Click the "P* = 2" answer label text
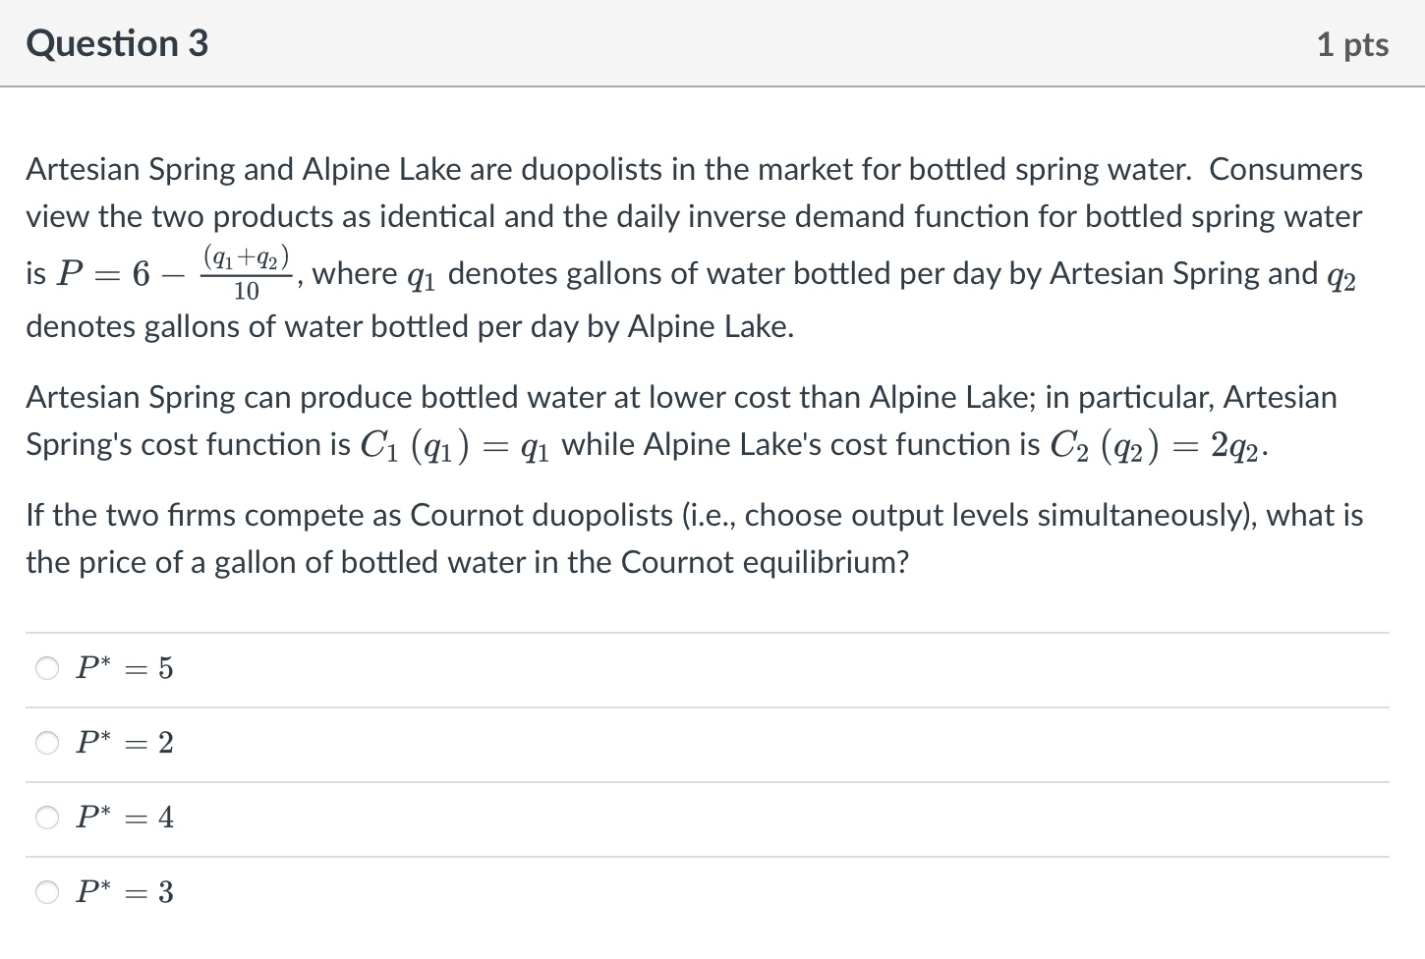This screenshot has width=1425, height=959. [125, 743]
